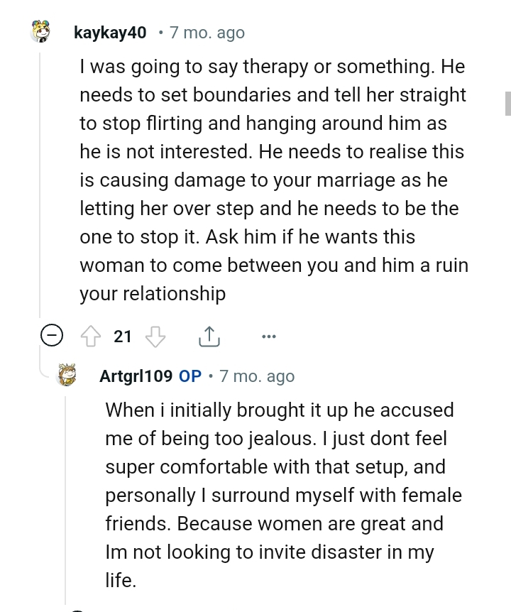
Task: Open the share options for the comment
Action: tap(209, 336)
